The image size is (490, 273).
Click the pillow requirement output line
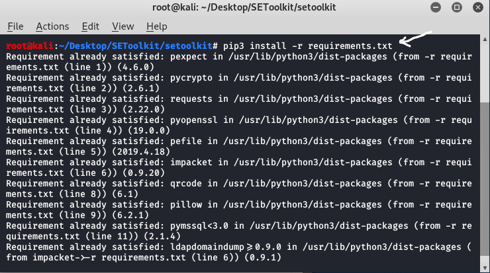[237, 205]
